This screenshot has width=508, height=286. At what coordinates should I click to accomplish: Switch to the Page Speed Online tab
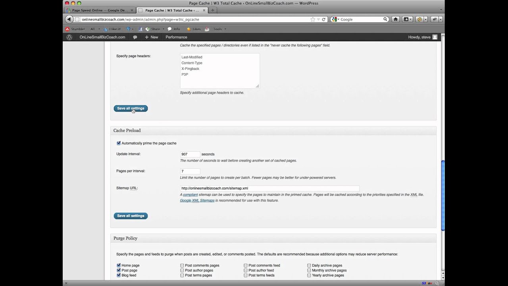click(99, 10)
